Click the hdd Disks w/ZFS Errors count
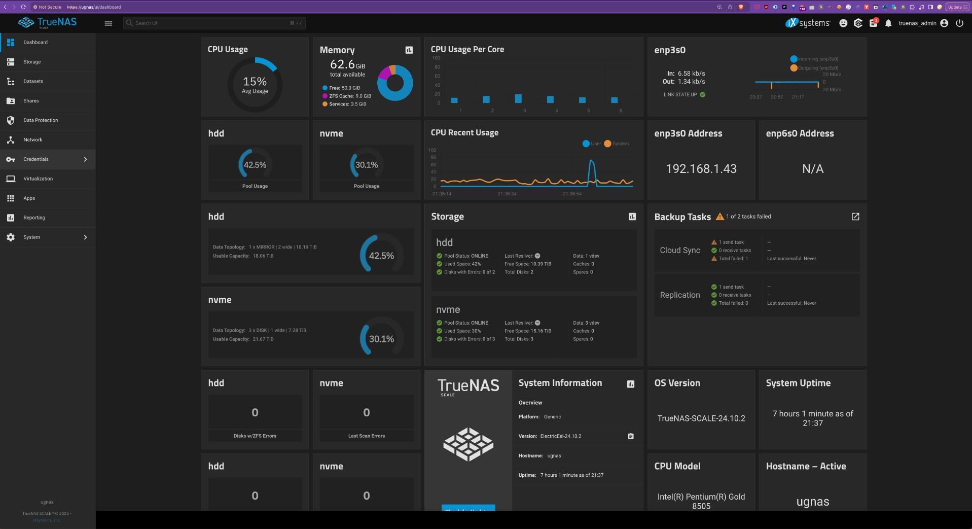This screenshot has width=972, height=529. pos(255,413)
